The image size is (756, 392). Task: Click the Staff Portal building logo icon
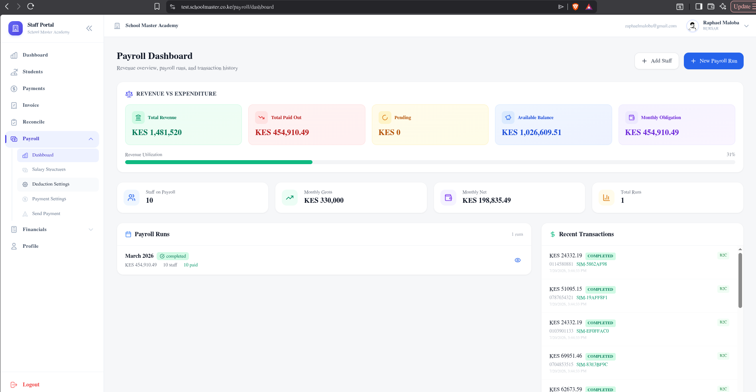[x=16, y=28]
